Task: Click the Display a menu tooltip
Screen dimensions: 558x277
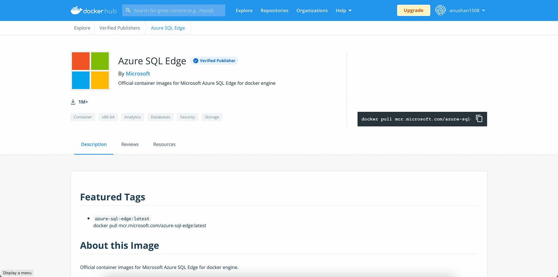Action: click(17, 273)
